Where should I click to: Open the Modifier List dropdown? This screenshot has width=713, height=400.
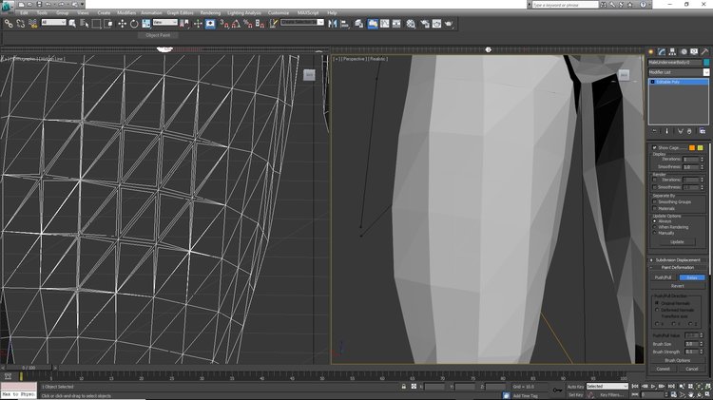tap(679, 72)
